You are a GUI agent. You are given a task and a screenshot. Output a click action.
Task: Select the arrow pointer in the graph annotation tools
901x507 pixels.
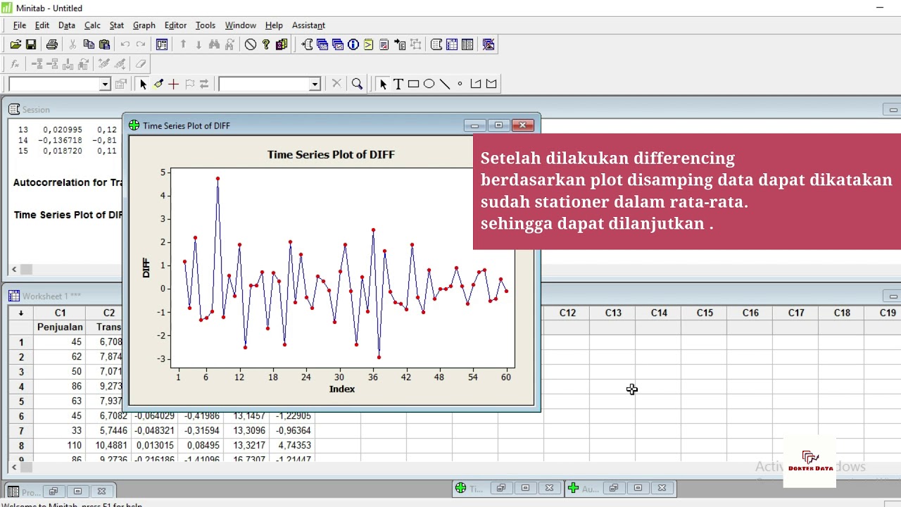click(x=383, y=84)
